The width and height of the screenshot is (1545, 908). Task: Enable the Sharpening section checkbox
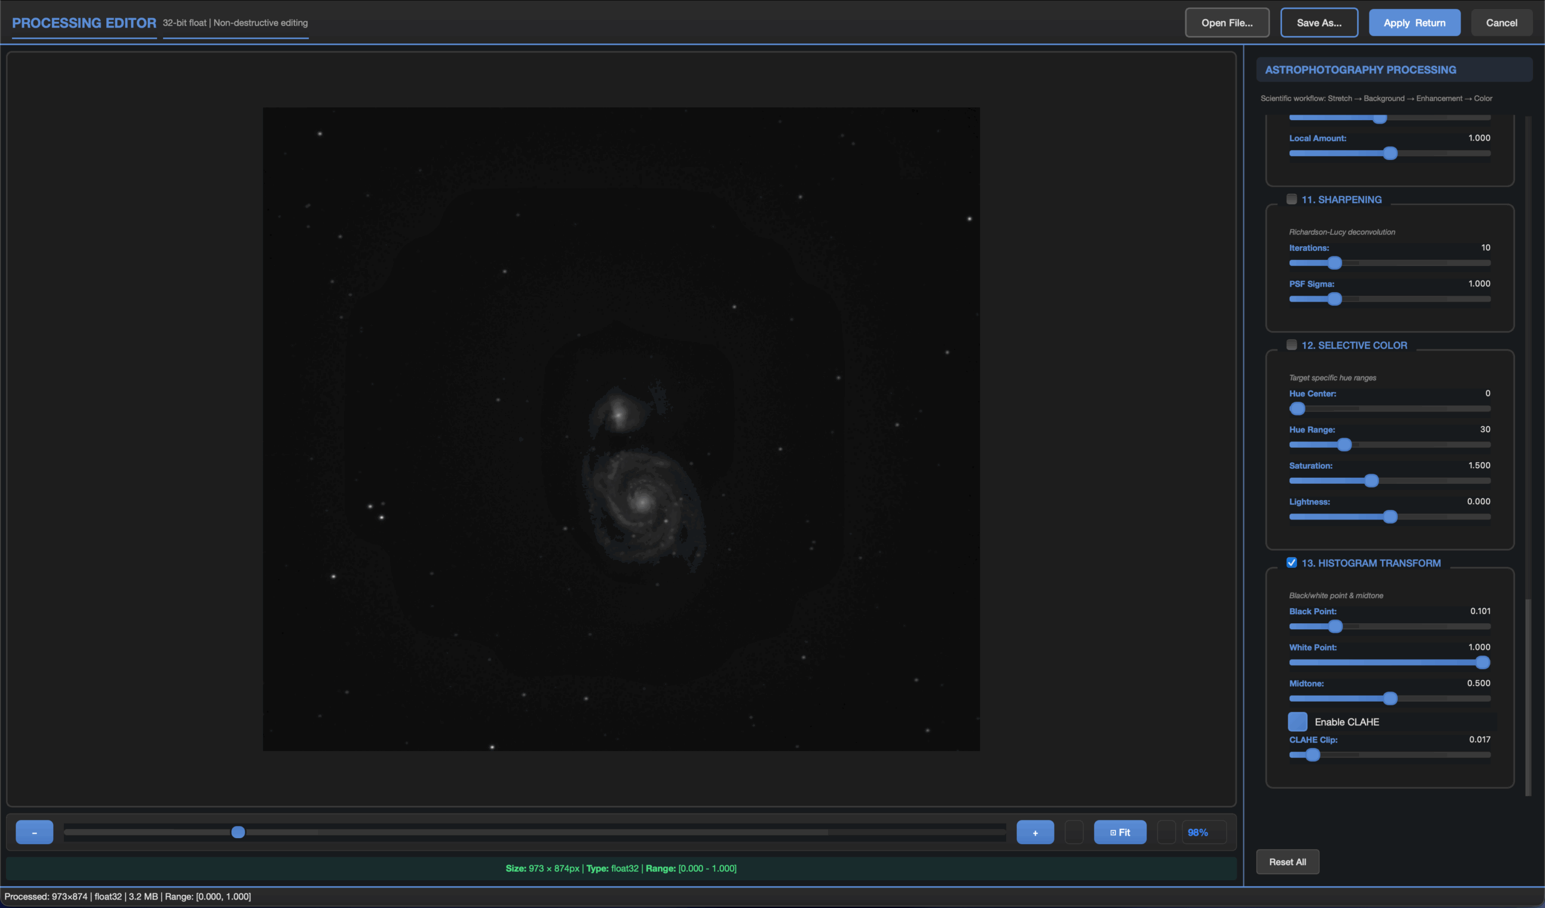tap(1292, 199)
